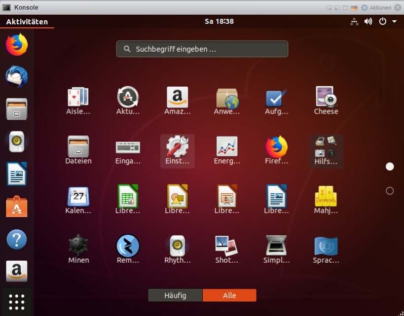Open Firefox from the dock
The image size is (404, 316).
pos(17,45)
